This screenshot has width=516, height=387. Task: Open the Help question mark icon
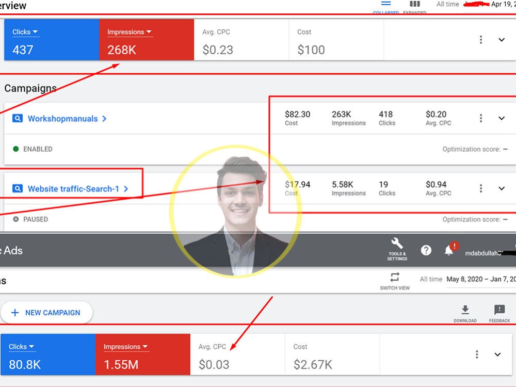click(x=426, y=250)
